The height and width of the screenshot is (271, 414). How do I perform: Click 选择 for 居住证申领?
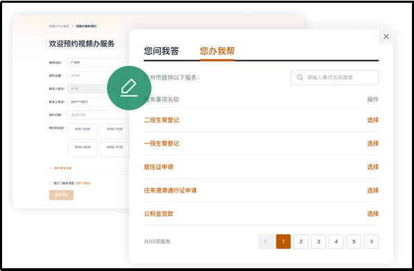pyautogui.click(x=373, y=167)
